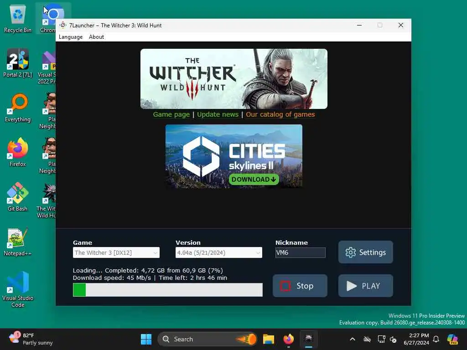Open the clock showing 2:27 PM
This screenshot has width=467, height=350.
416,339
